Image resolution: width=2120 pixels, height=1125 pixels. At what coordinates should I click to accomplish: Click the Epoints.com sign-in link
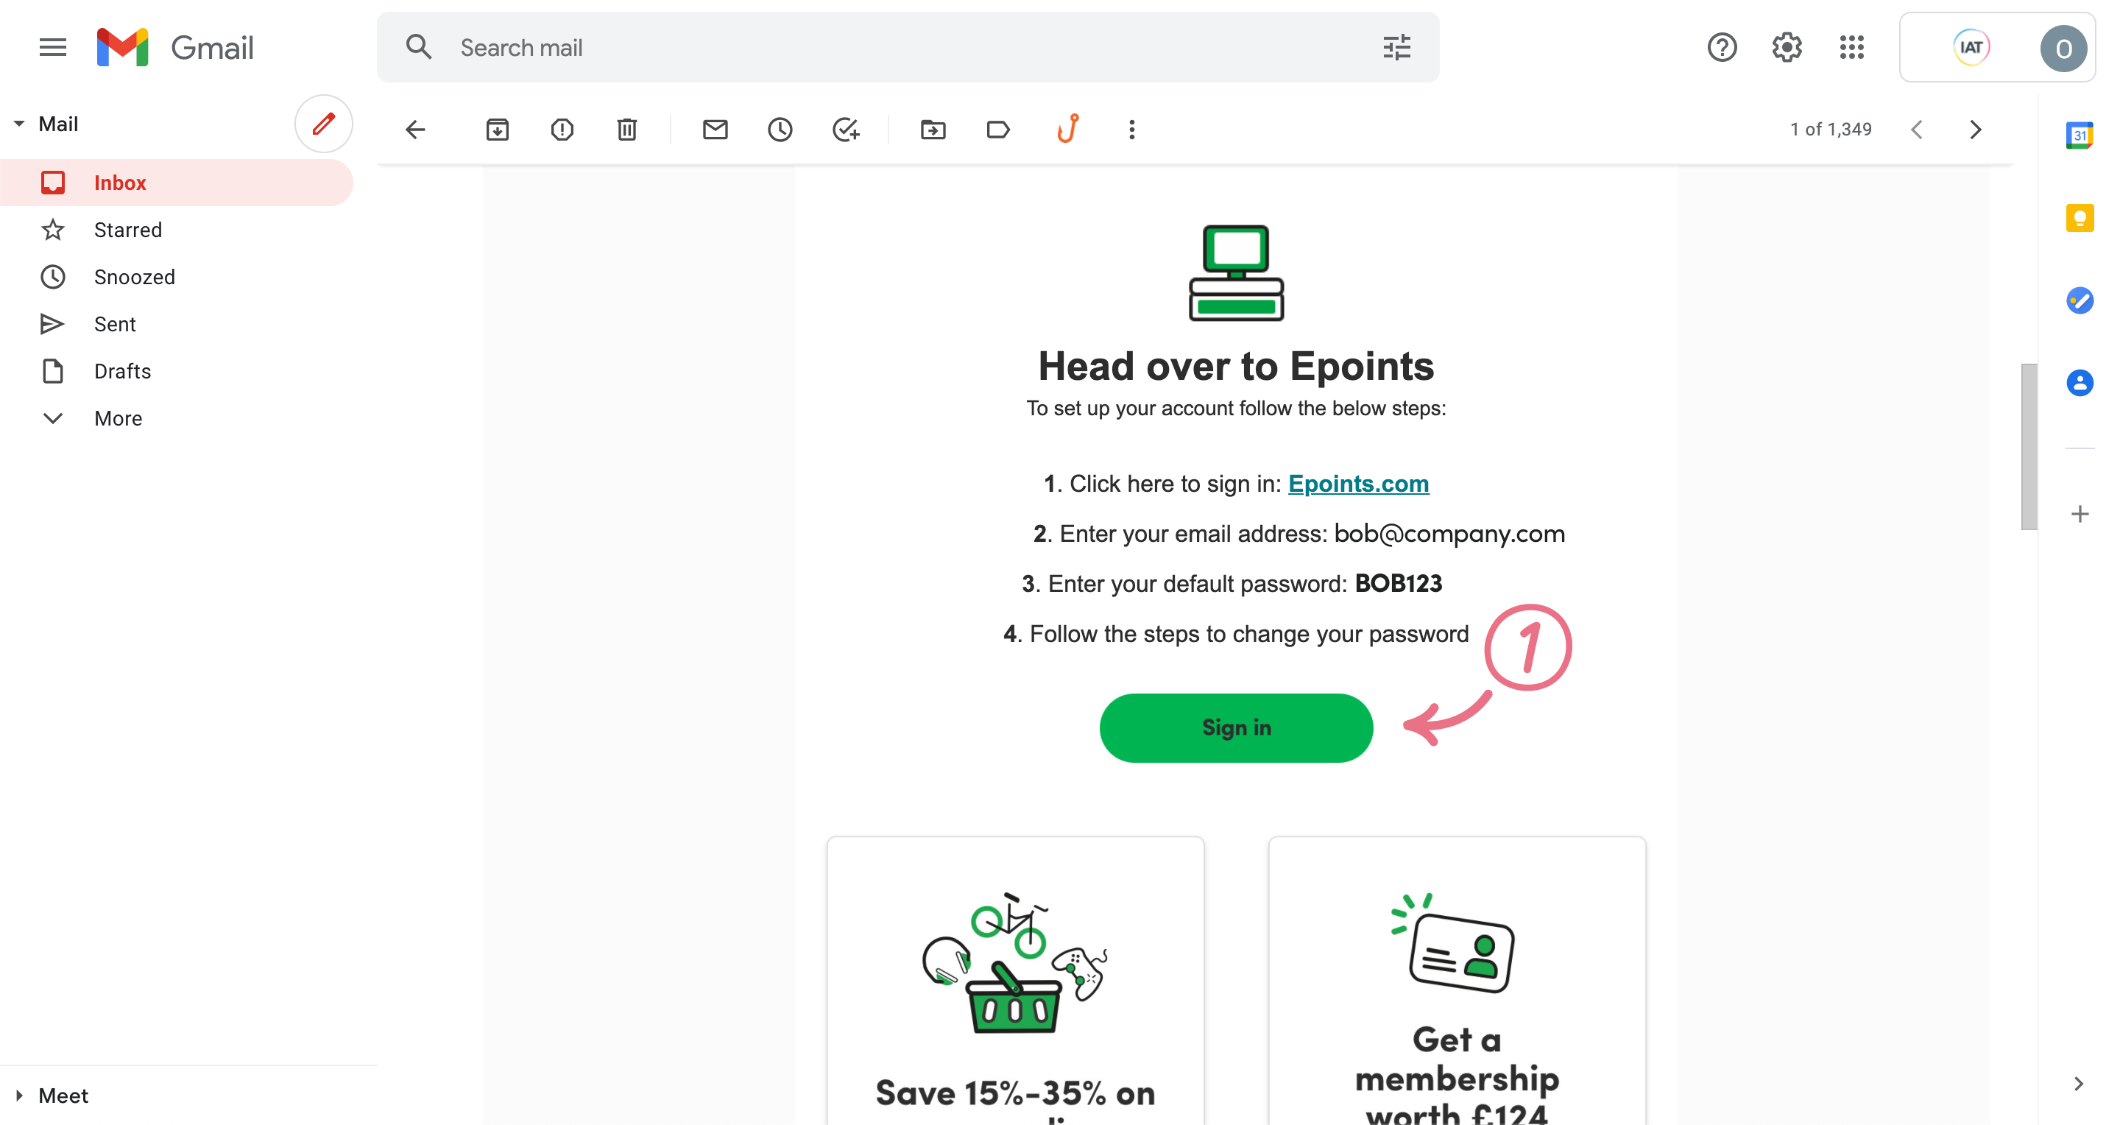(1357, 482)
